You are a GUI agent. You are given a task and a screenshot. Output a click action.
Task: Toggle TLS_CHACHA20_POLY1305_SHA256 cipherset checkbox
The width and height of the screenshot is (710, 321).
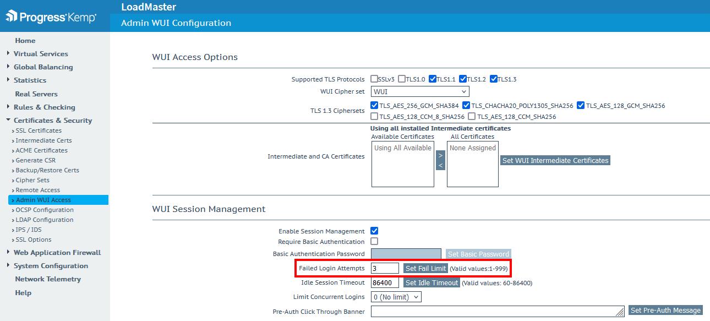tap(466, 105)
